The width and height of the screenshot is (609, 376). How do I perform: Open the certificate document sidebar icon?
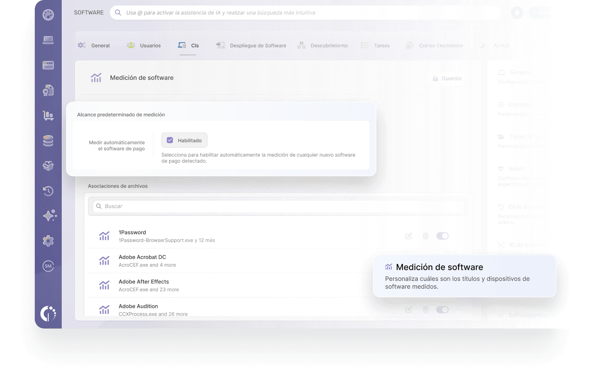tap(48, 90)
